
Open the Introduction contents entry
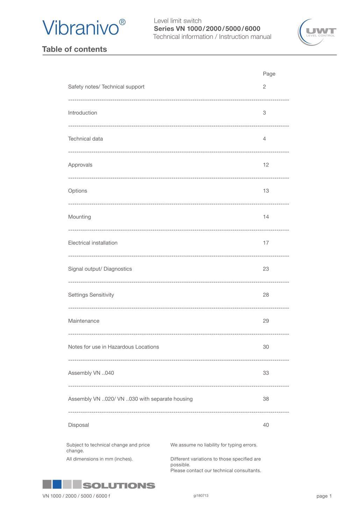tap(83, 113)
